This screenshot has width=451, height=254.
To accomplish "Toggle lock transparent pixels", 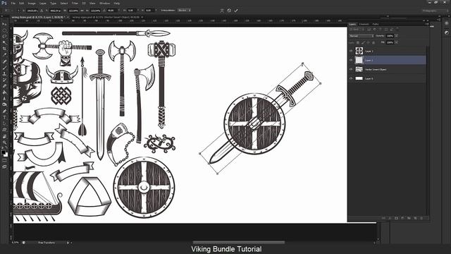I will [x=358, y=42].
